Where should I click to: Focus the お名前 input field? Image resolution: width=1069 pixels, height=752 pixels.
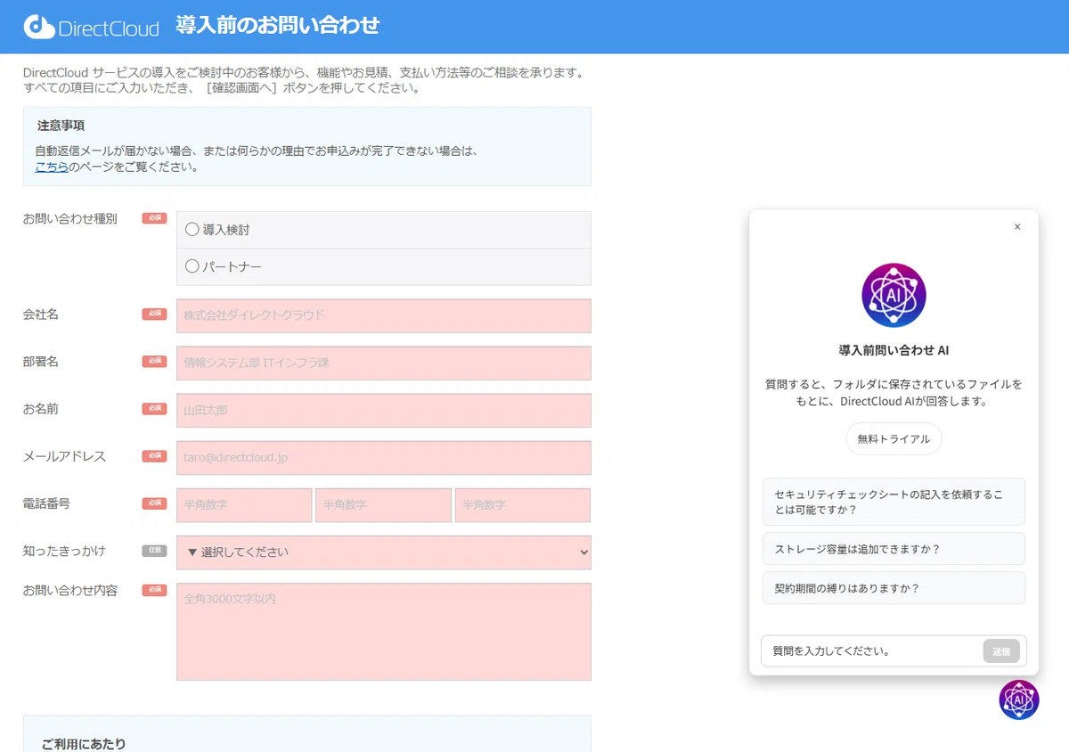click(x=384, y=410)
